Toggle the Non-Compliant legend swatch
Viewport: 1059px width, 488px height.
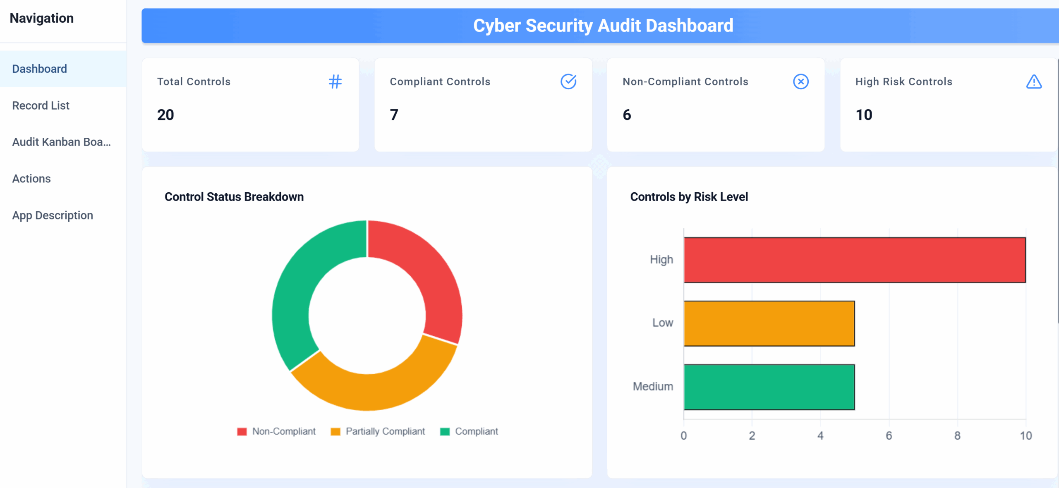242,431
